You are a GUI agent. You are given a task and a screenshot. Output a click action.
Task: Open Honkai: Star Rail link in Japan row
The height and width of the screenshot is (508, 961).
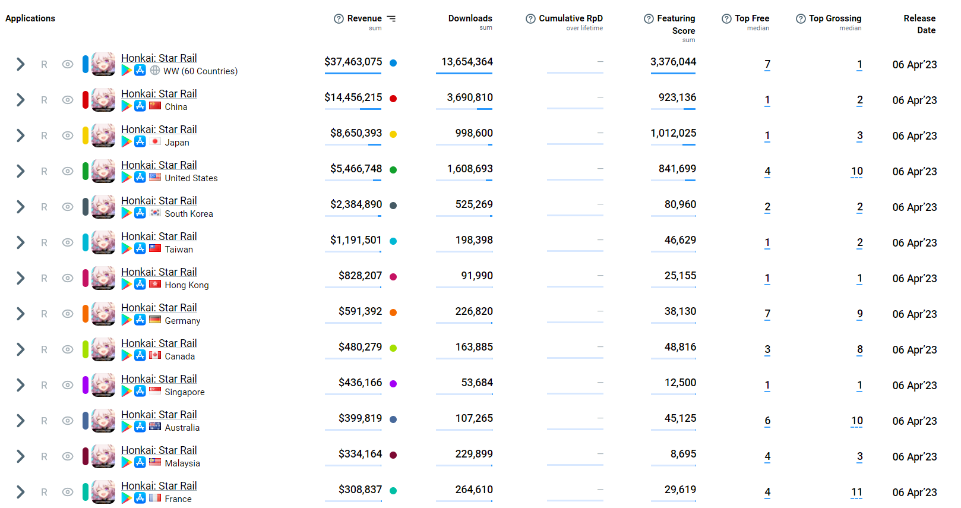pyautogui.click(x=159, y=130)
